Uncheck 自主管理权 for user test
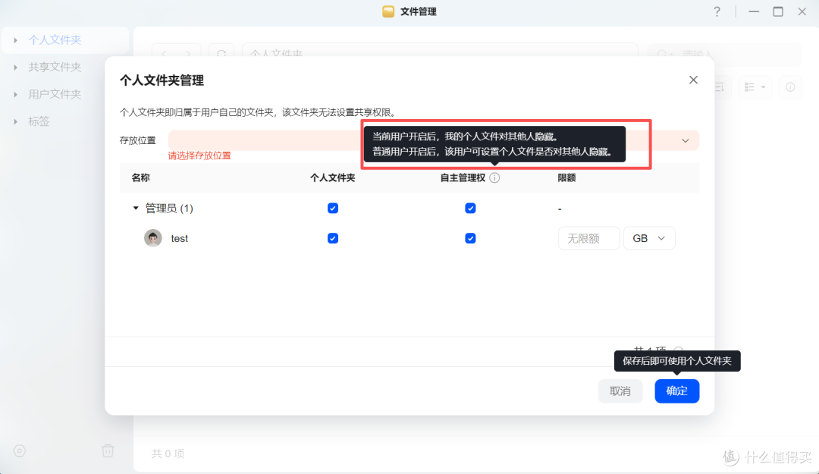The image size is (819, 474). (470, 238)
